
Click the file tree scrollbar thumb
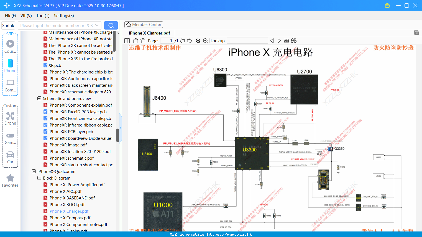(x=117, y=135)
